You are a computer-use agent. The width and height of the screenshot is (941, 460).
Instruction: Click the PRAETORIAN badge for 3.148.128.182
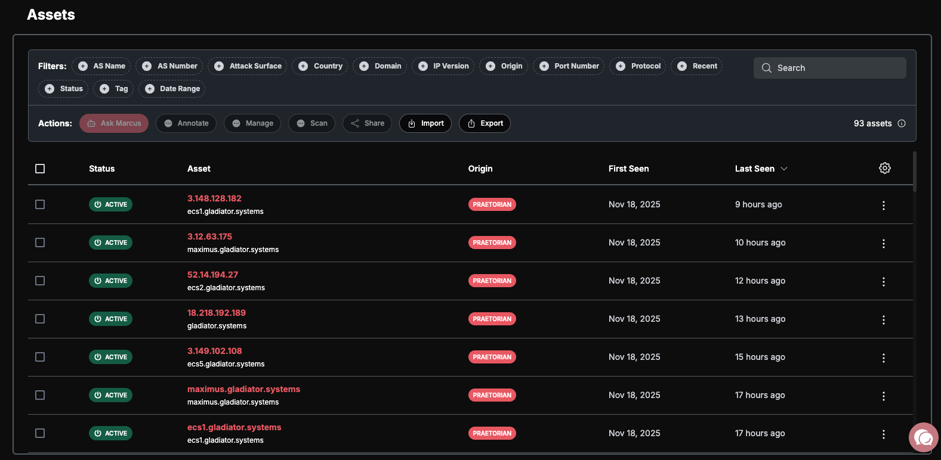[492, 204]
